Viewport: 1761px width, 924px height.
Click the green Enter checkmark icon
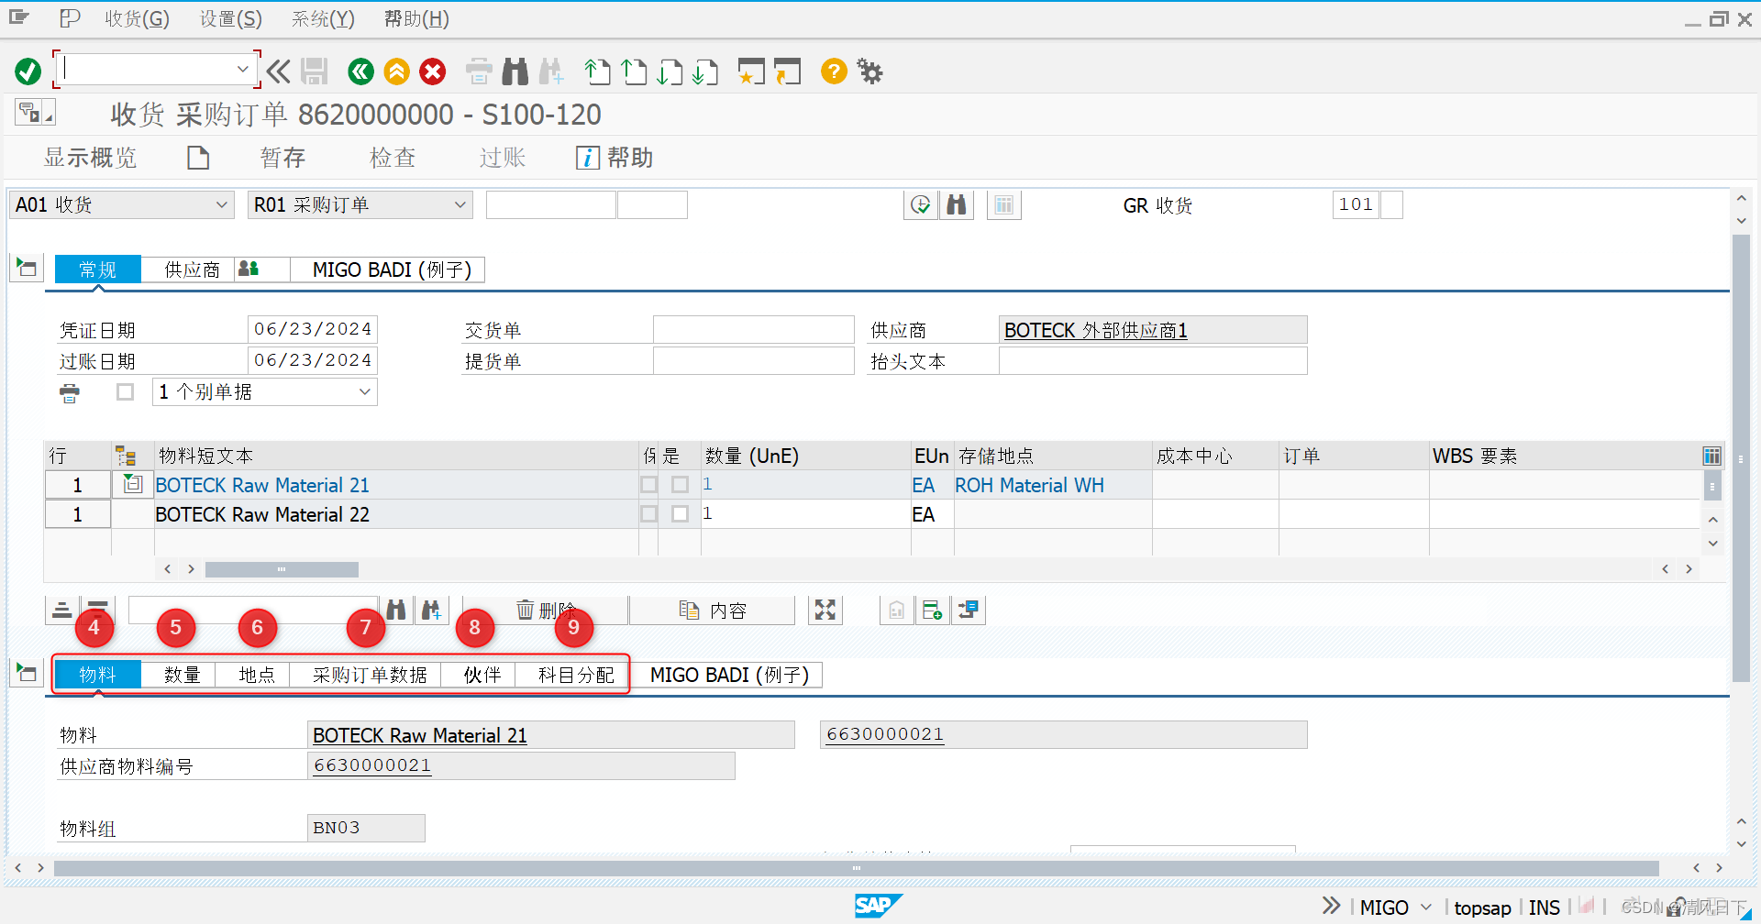(x=28, y=71)
